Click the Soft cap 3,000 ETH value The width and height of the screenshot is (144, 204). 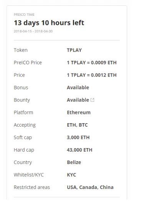click(78, 137)
